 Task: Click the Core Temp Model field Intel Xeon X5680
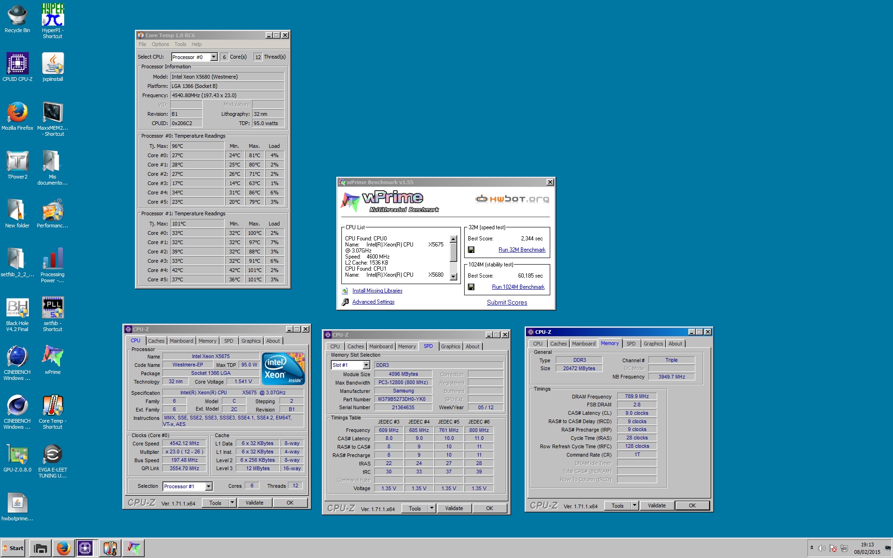[227, 77]
